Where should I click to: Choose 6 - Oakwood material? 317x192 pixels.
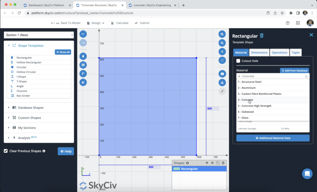pos(273,112)
